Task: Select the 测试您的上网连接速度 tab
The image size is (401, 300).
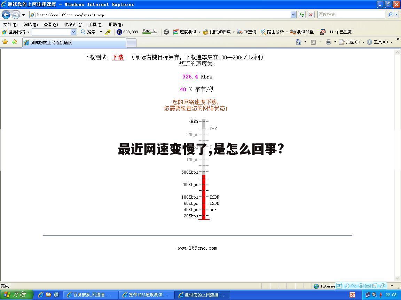Action: tap(74, 43)
